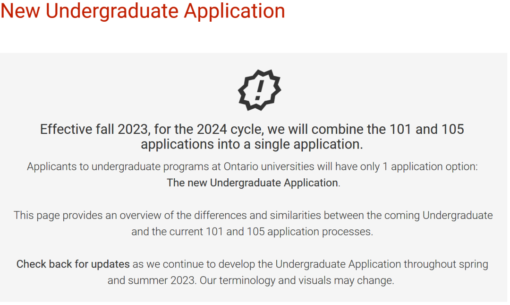Click the number '105' in the headline

click(452, 130)
